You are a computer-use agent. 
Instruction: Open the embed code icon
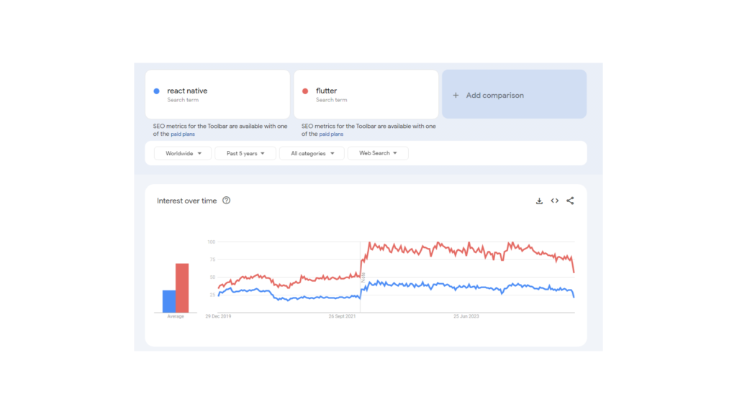coord(555,201)
